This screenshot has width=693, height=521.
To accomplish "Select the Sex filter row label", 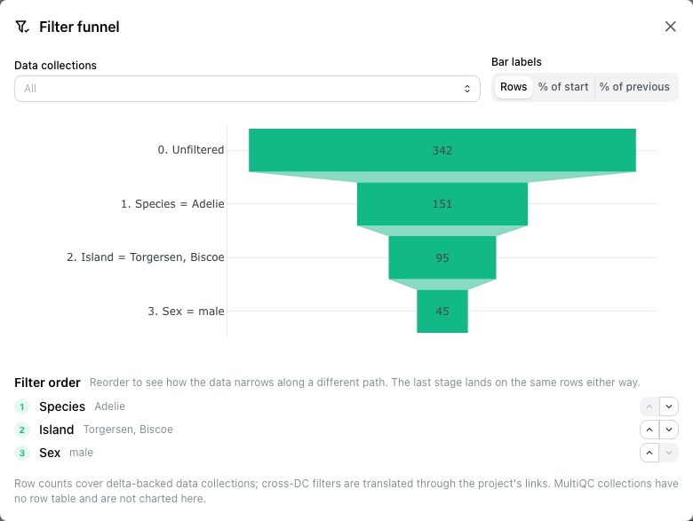I will point(50,453).
